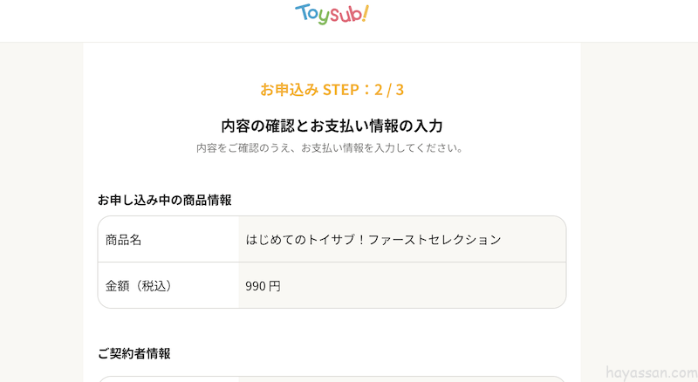Viewport: 698px width, 382px height.
Task: Click the ご契約者情報 section heading
Action: (x=133, y=353)
